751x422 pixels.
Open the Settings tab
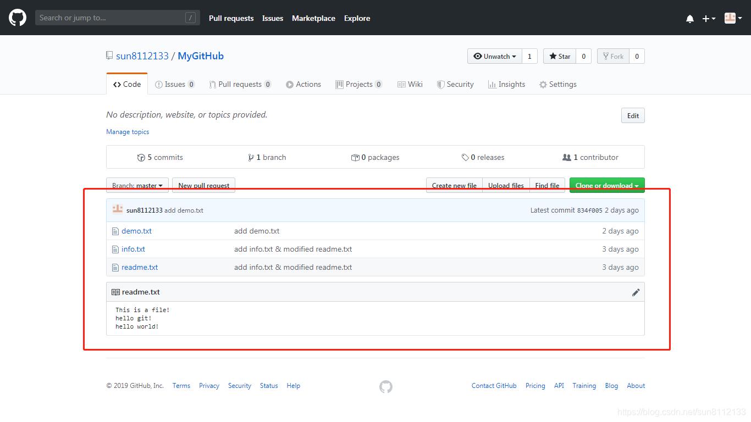(x=558, y=84)
